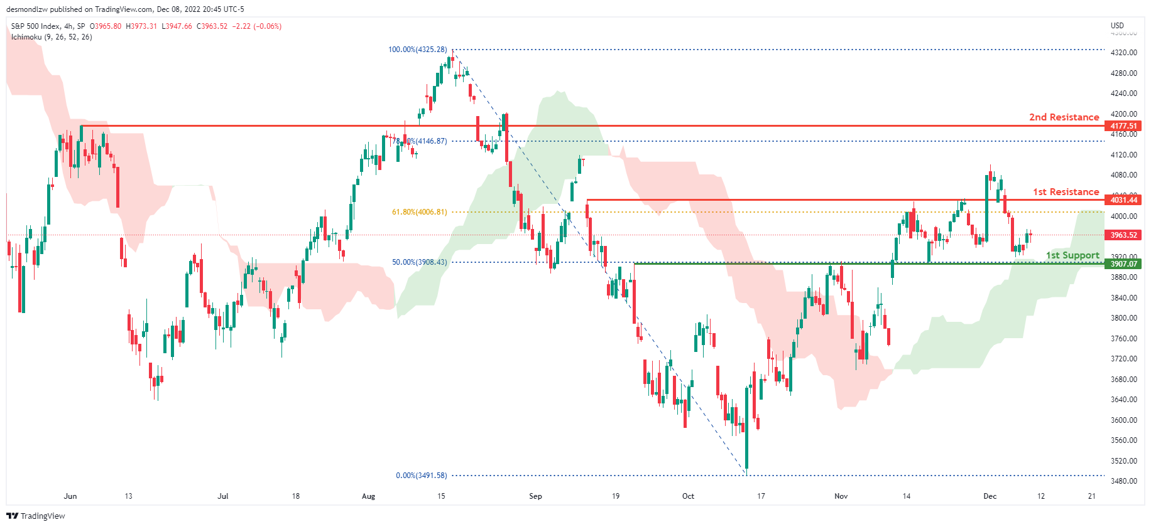Click the high value H3973.31
Image resolution: width=1151 pixels, height=527 pixels.
point(141,26)
